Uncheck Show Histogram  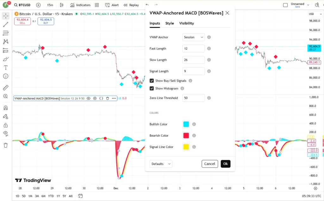point(152,89)
